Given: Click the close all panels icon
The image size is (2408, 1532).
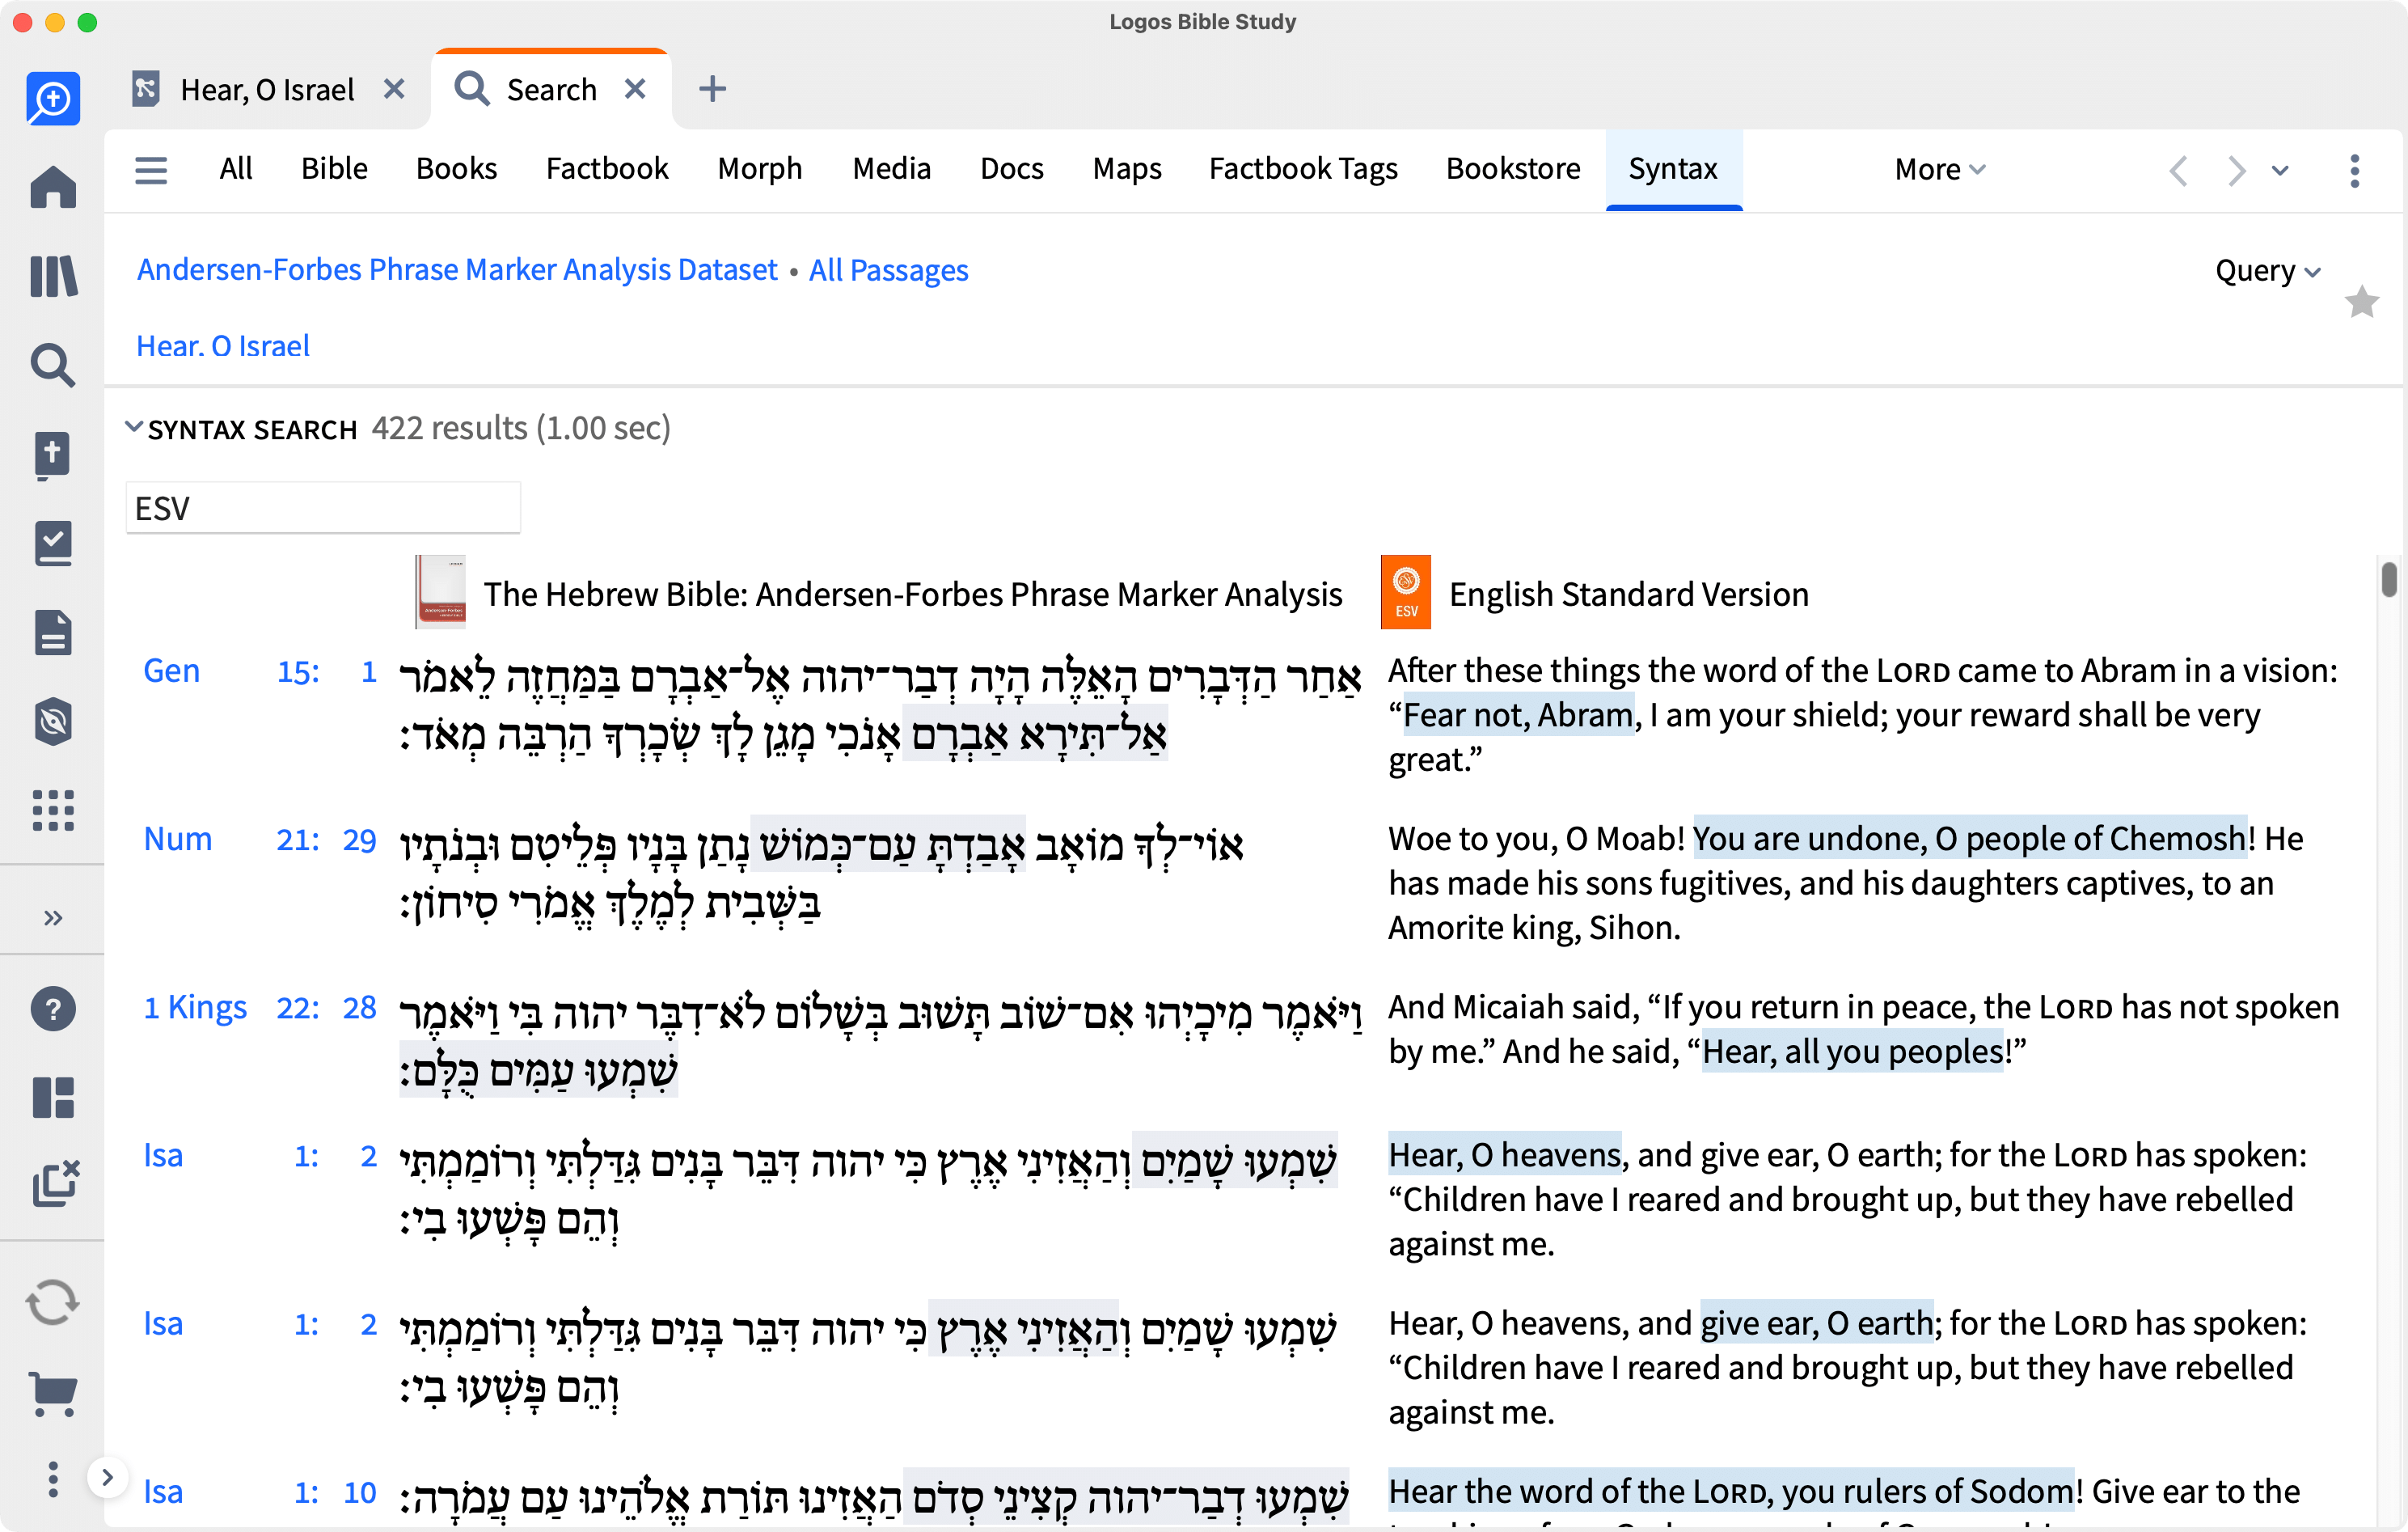Looking at the screenshot, I should click(55, 1185).
